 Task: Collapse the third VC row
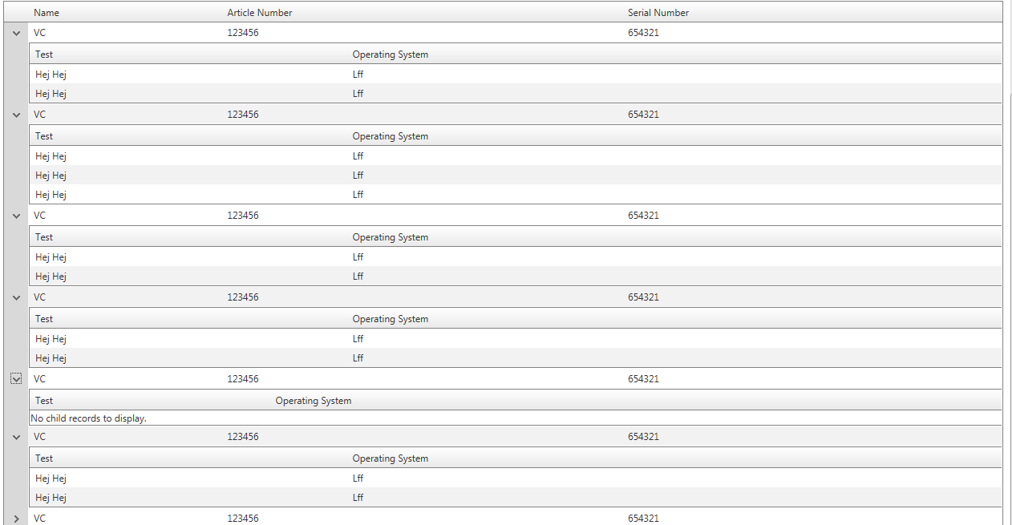pyautogui.click(x=16, y=216)
